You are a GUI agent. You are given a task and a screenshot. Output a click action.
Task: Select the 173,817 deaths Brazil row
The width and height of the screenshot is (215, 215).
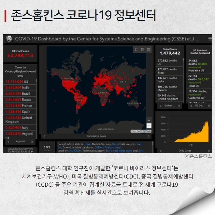click(169, 71)
